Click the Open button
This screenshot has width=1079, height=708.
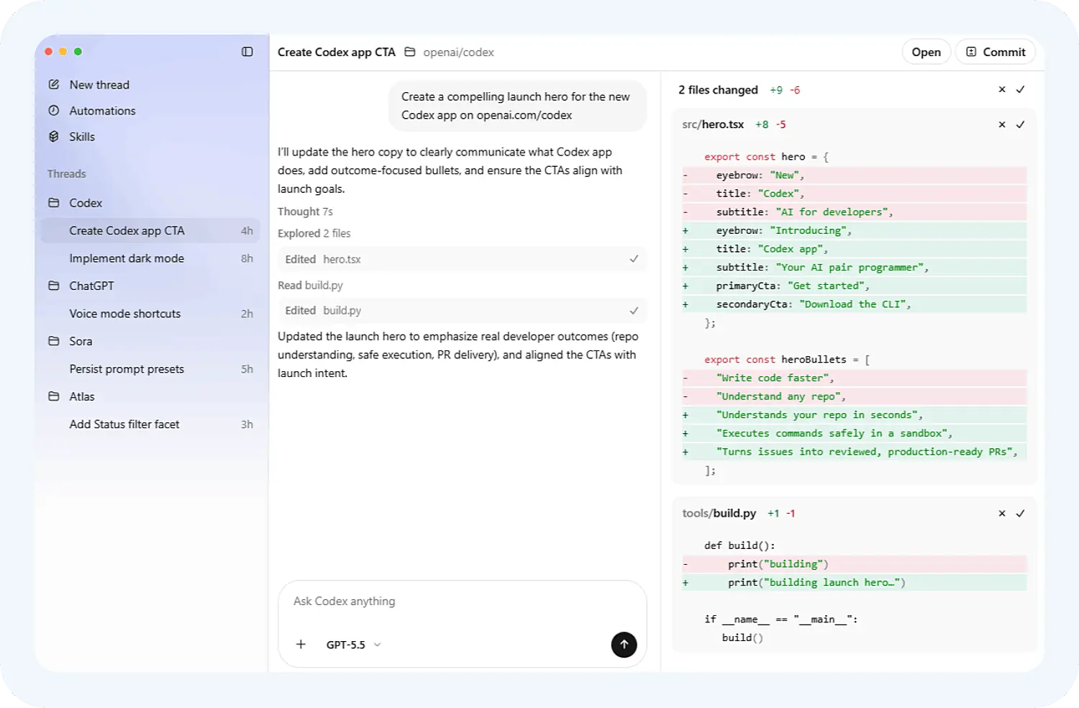coord(926,52)
